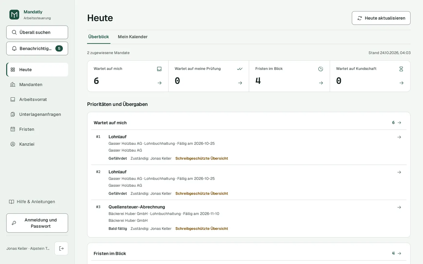
Task: Open Benachrichtigungen with bell icon
Action: (x=37, y=49)
